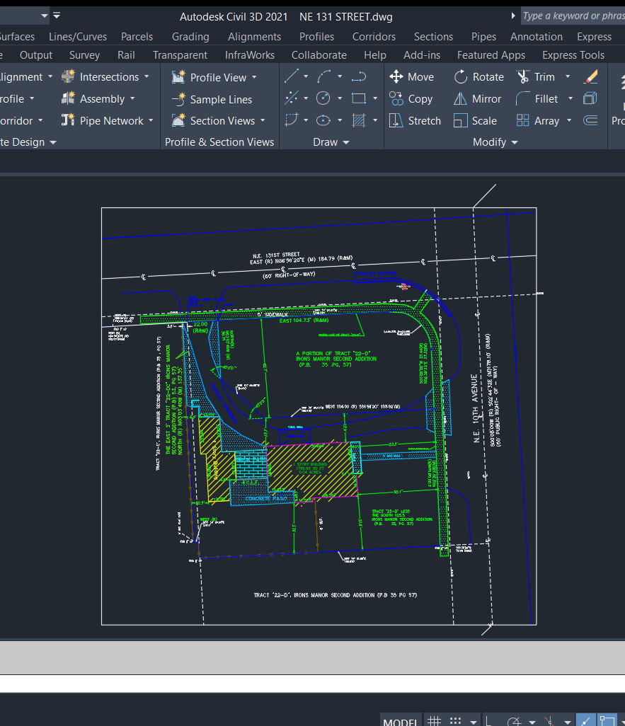Click the Erase tool icon
Screen dimensions: 625x726
pyautogui.click(x=590, y=76)
